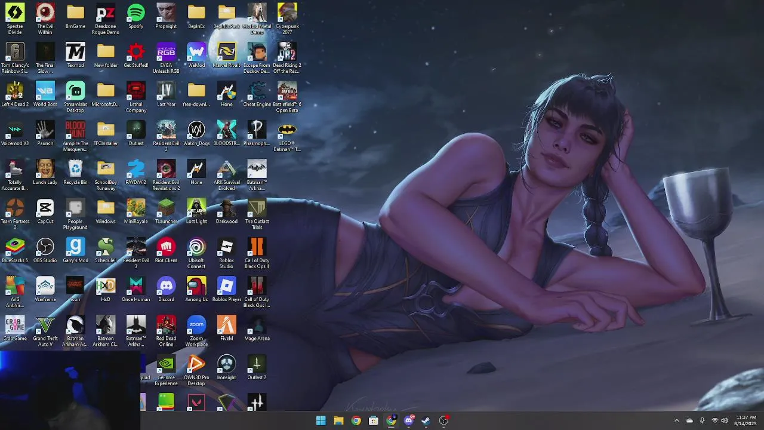Launch Grand Theft Auto V

point(45,331)
